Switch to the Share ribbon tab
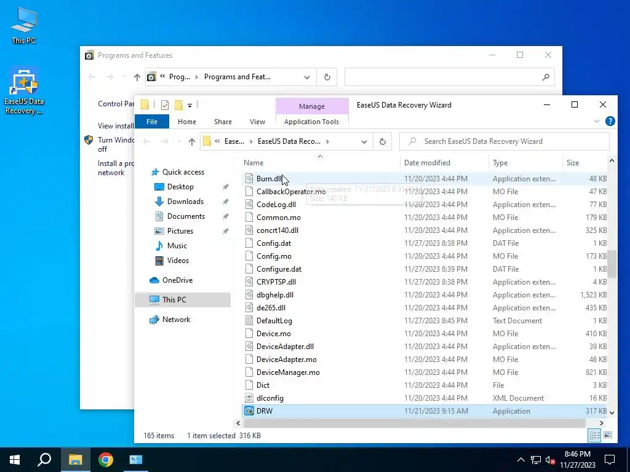 click(x=223, y=122)
